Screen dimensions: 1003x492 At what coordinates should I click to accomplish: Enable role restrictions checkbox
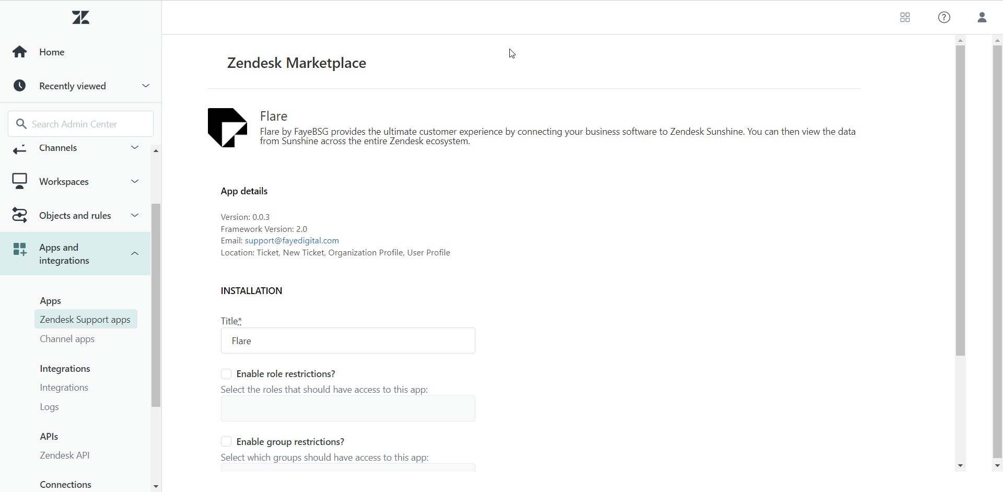click(x=226, y=374)
